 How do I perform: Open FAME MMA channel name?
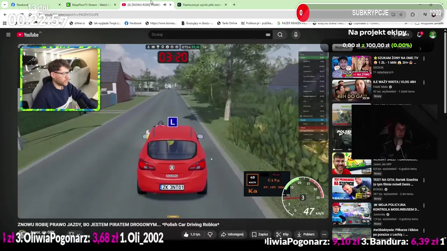pyautogui.click(x=381, y=87)
